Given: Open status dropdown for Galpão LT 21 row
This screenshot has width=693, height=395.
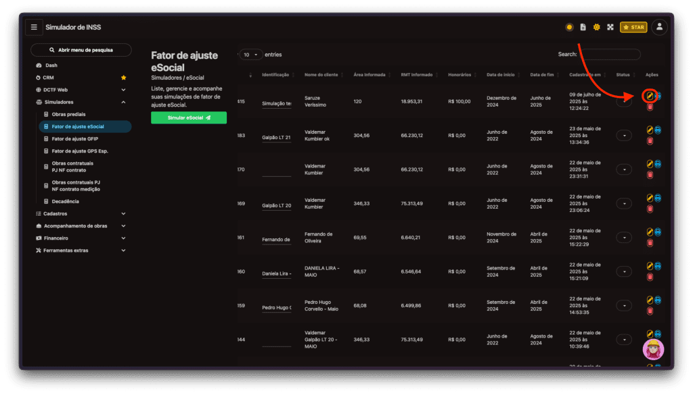Looking at the screenshot, I should [x=624, y=136].
